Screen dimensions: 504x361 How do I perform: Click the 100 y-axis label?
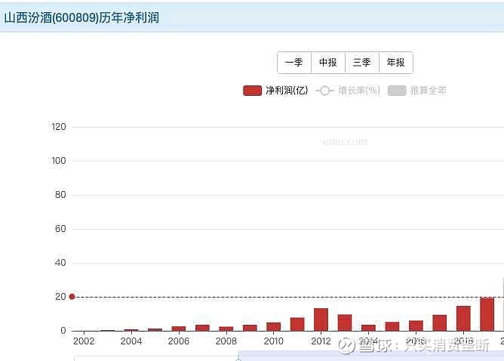tap(59, 161)
